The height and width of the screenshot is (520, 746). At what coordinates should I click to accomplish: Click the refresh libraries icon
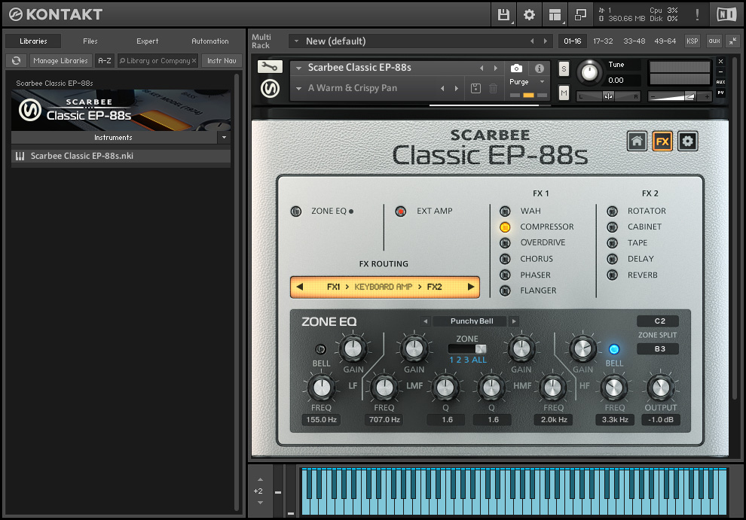pos(17,61)
